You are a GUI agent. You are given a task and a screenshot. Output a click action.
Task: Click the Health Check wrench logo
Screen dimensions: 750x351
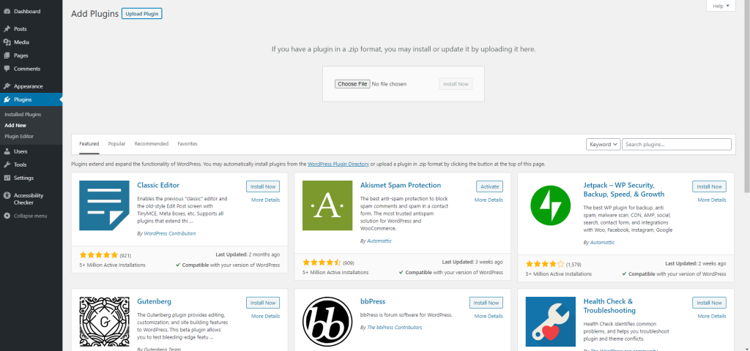coord(551,322)
